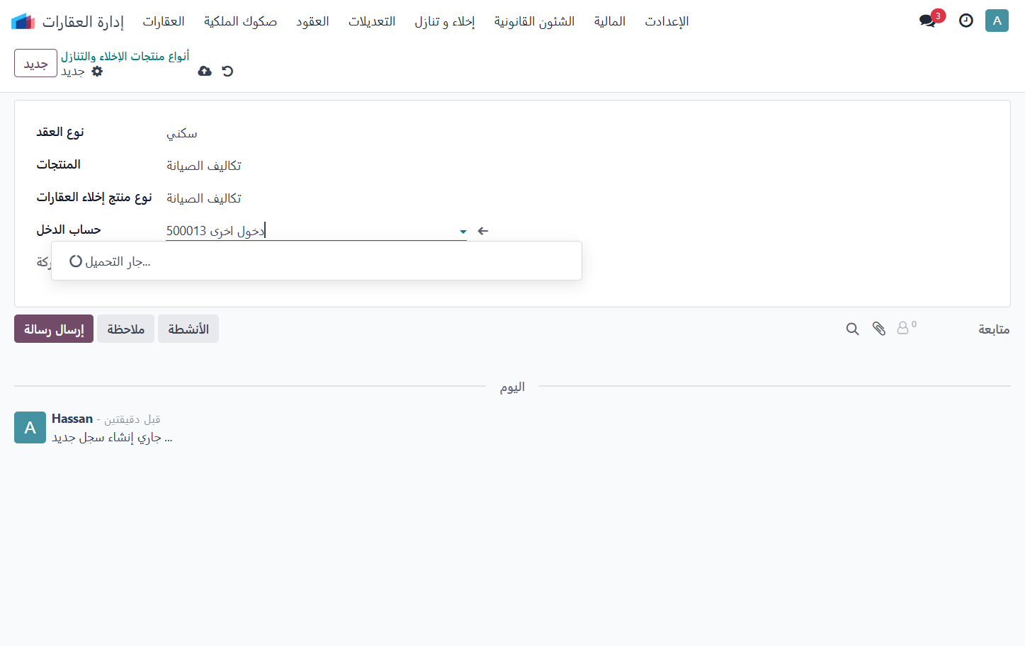
Task: Click the اليوم date separator label
Action: pos(512,387)
